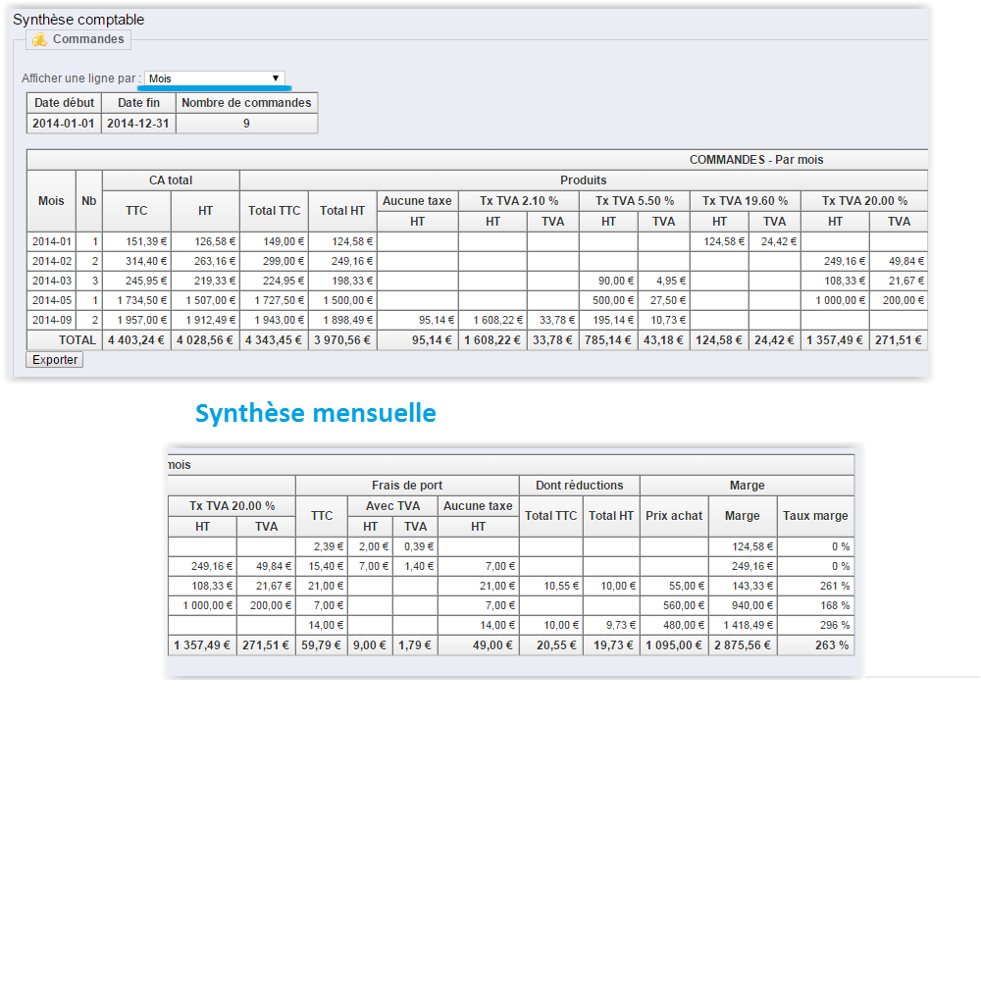Click the Frais de port header
Image resolution: width=981 pixels, height=981 pixels.
[x=406, y=486]
